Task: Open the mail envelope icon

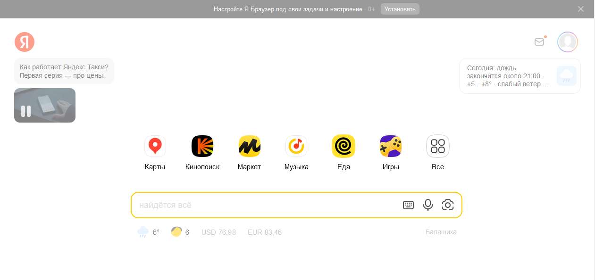Action: coord(539,42)
